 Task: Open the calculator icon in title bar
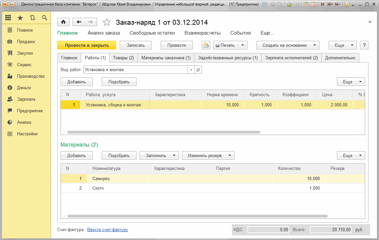point(306,5)
